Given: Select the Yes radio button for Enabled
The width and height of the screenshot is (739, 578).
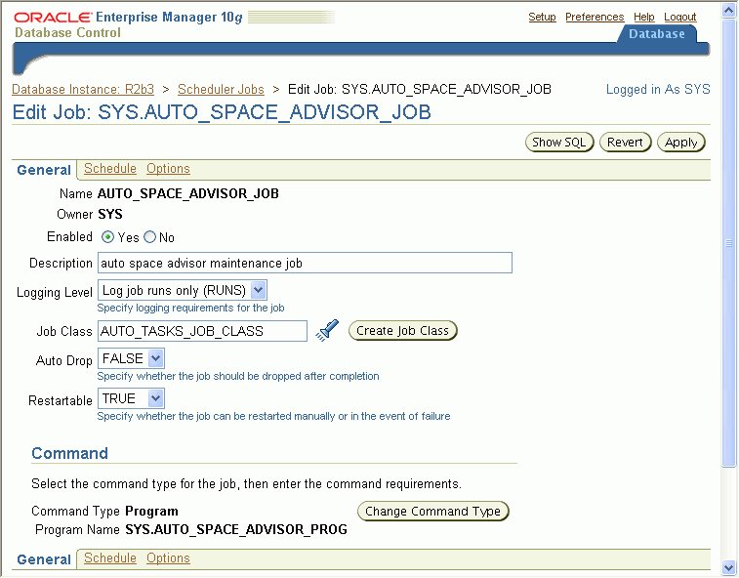Looking at the screenshot, I should (x=108, y=237).
